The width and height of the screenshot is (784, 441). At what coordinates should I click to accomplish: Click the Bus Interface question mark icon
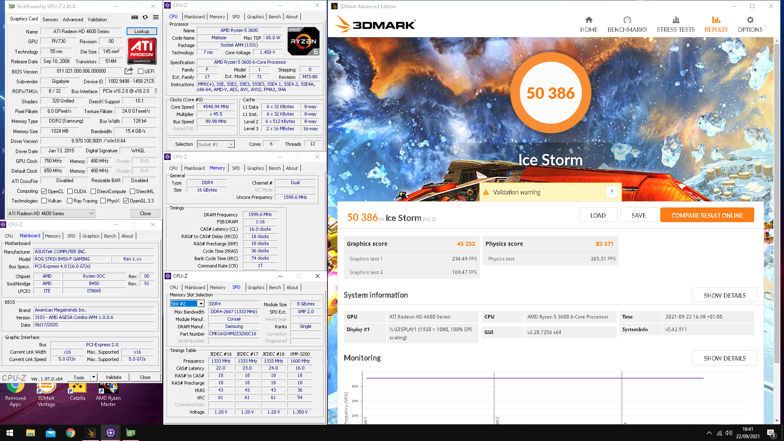click(x=155, y=91)
